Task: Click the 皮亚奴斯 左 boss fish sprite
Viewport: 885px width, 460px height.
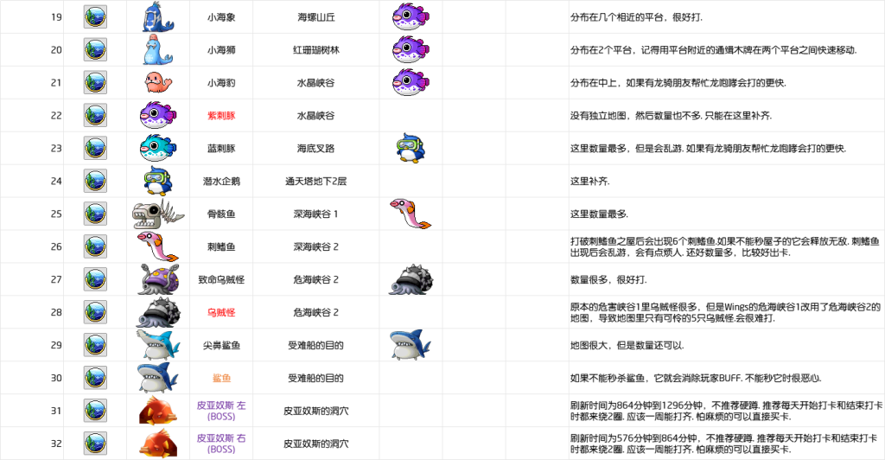Action: coord(158,411)
